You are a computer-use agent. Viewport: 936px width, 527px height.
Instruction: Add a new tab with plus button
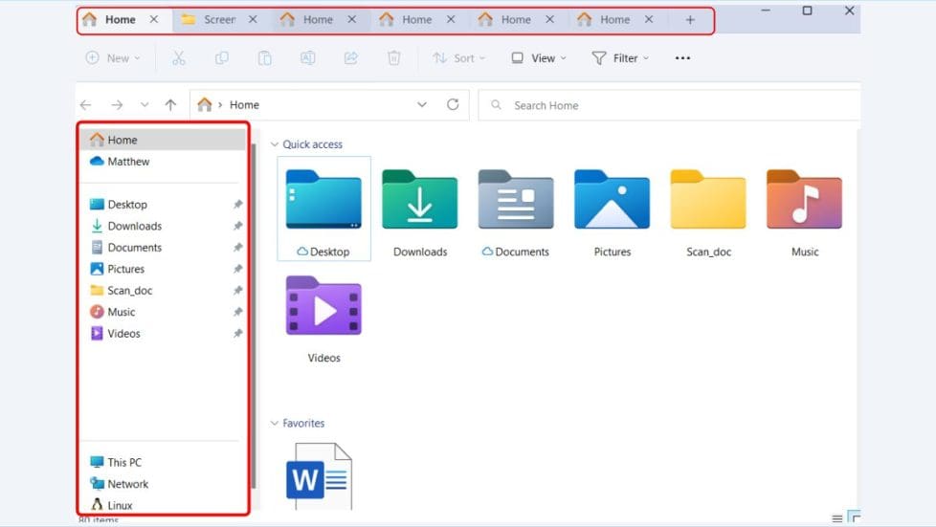pos(690,19)
